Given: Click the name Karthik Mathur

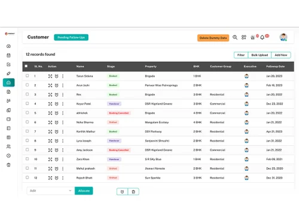Looking at the screenshot, I should [x=86, y=131].
